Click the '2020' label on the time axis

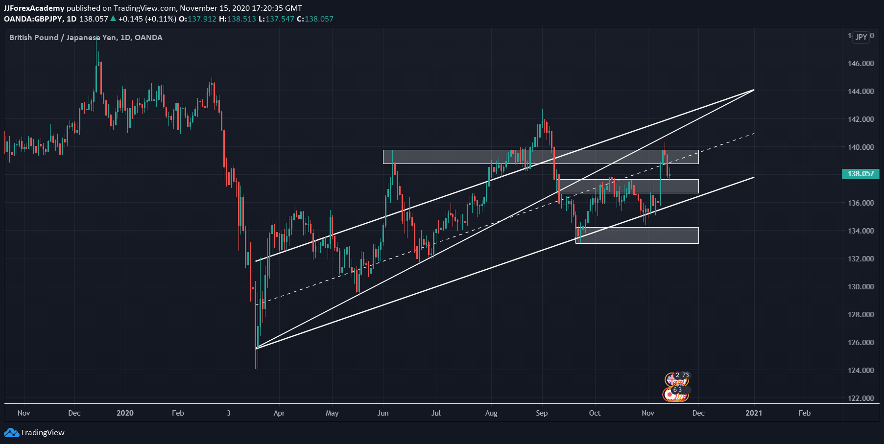[x=125, y=413]
